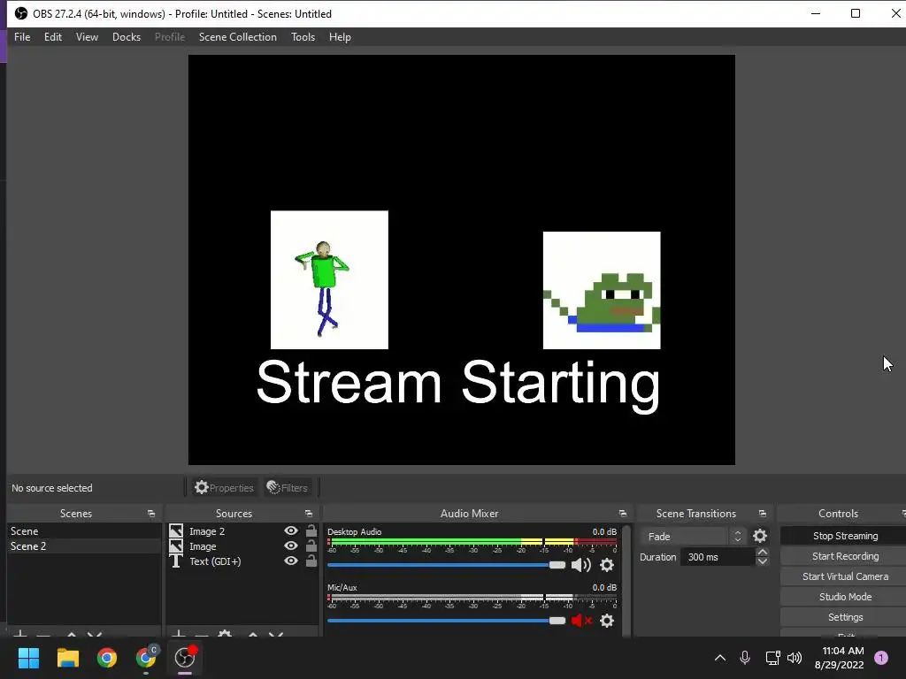Lock the Image source
This screenshot has height=679, width=906.
311,545
